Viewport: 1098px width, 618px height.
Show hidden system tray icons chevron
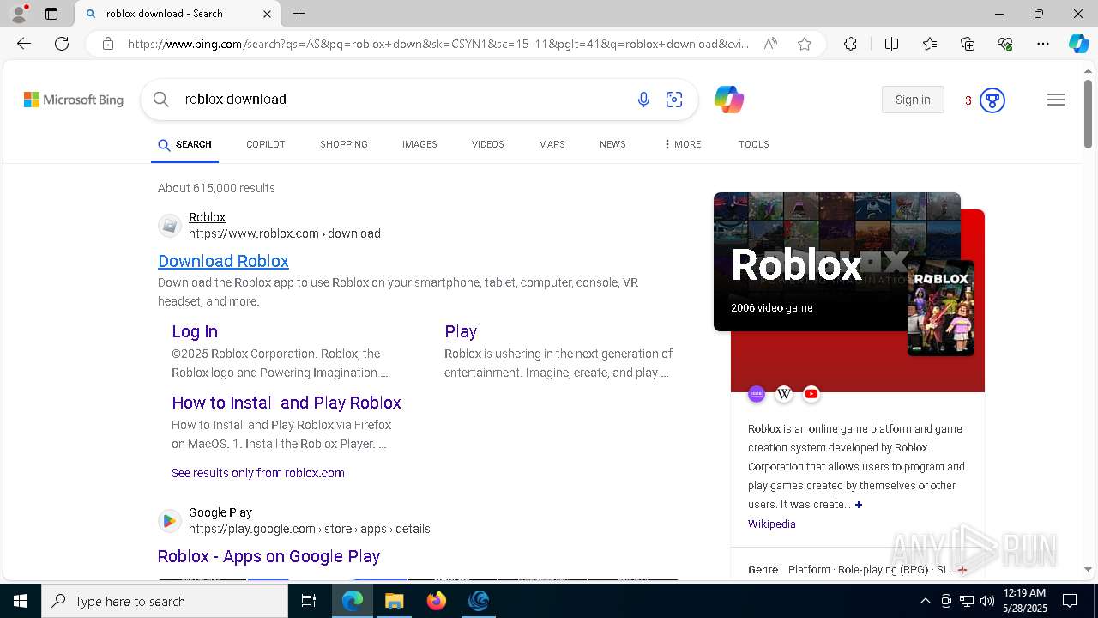pyautogui.click(x=925, y=601)
